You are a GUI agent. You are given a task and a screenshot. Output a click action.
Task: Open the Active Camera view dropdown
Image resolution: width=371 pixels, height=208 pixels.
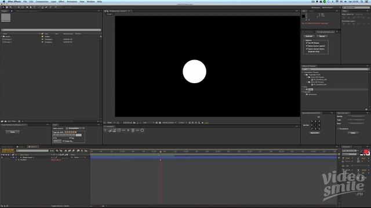click(x=169, y=122)
